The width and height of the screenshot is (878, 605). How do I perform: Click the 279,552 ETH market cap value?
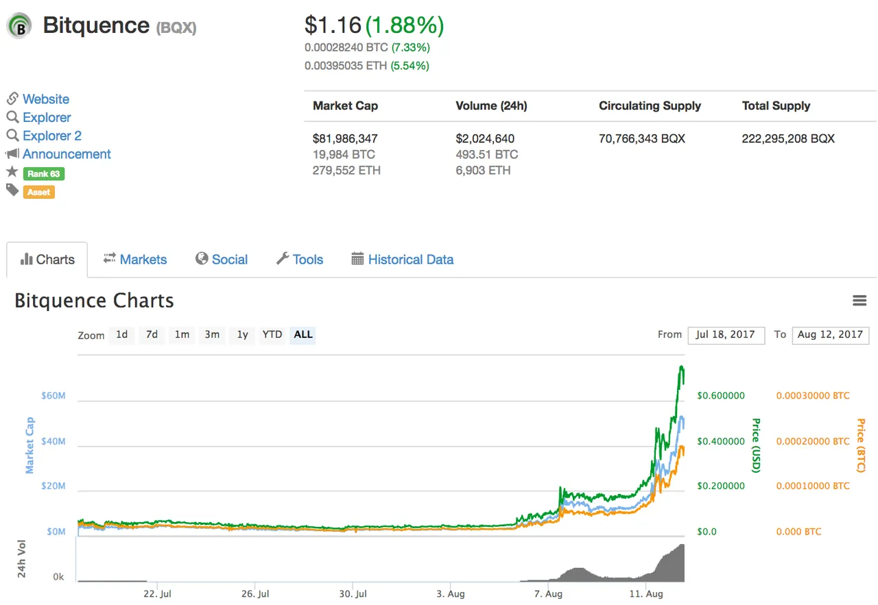click(346, 170)
